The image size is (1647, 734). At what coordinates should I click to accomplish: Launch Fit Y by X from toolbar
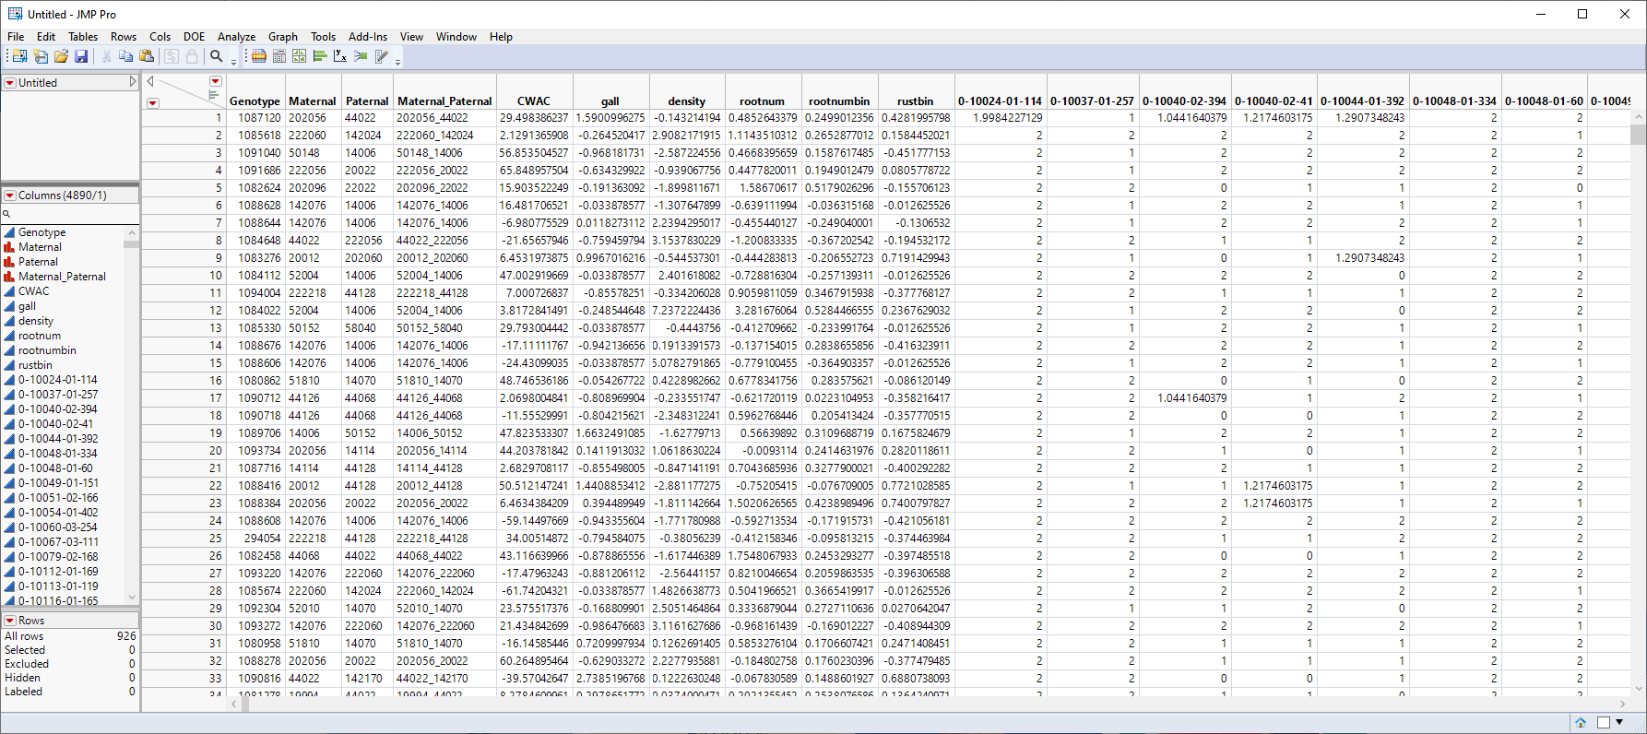[x=340, y=56]
